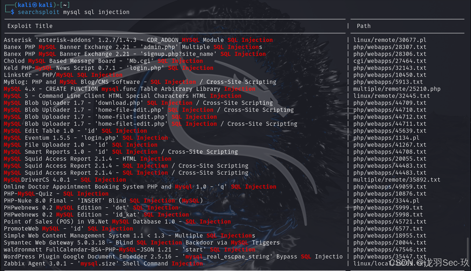The image size is (471, 271).
Task: Click MySQL Edit Table 1.0 'id' title
Action: [75, 131]
